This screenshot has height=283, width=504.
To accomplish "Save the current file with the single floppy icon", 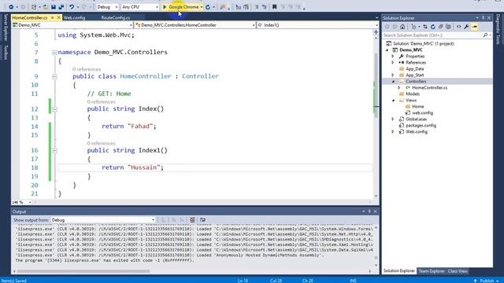I will pyautogui.click(x=54, y=7).
